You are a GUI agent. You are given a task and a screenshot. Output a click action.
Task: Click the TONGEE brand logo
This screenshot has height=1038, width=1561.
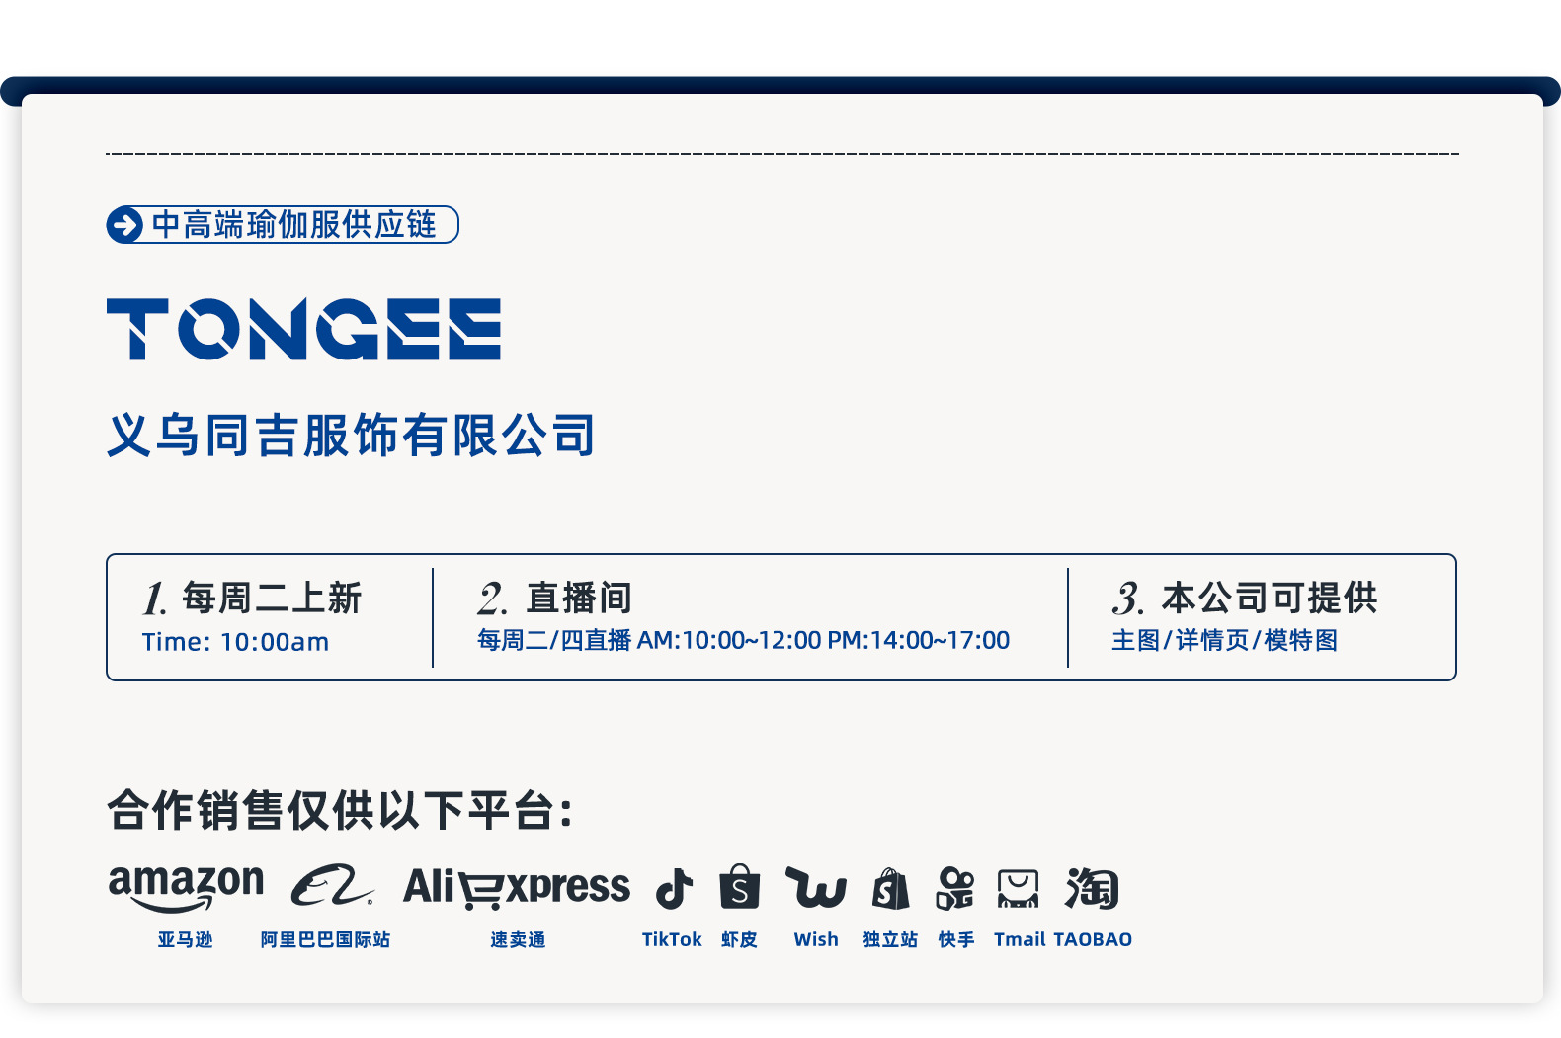[304, 329]
